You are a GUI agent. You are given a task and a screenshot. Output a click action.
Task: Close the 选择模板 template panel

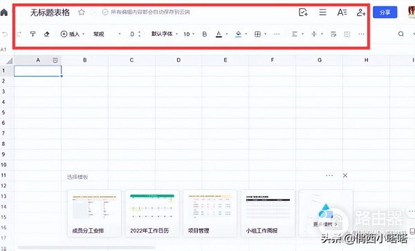click(x=345, y=176)
